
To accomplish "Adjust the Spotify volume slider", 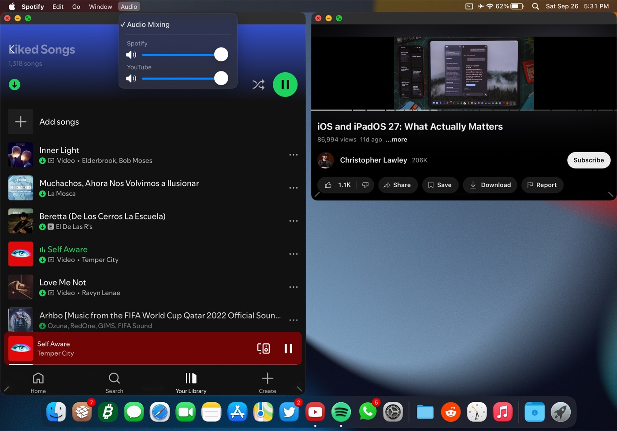I will pos(185,55).
